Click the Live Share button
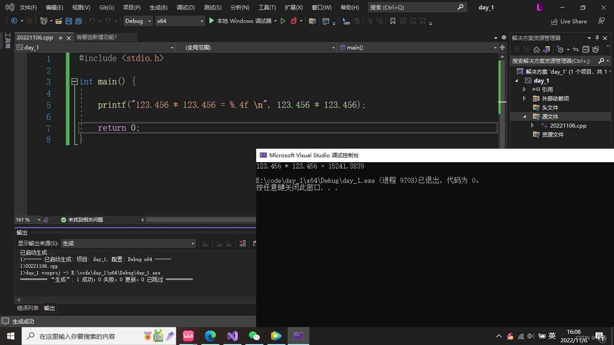This screenshot has width=614, height=345. 569,21
